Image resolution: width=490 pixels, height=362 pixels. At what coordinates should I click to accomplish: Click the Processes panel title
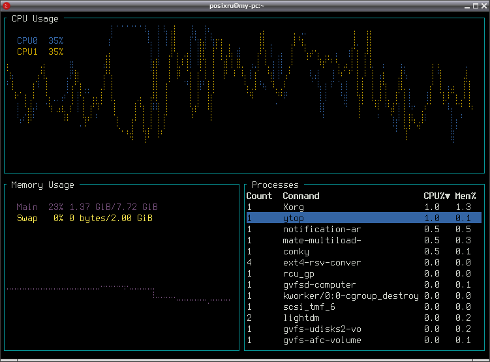tap(275, 185)
